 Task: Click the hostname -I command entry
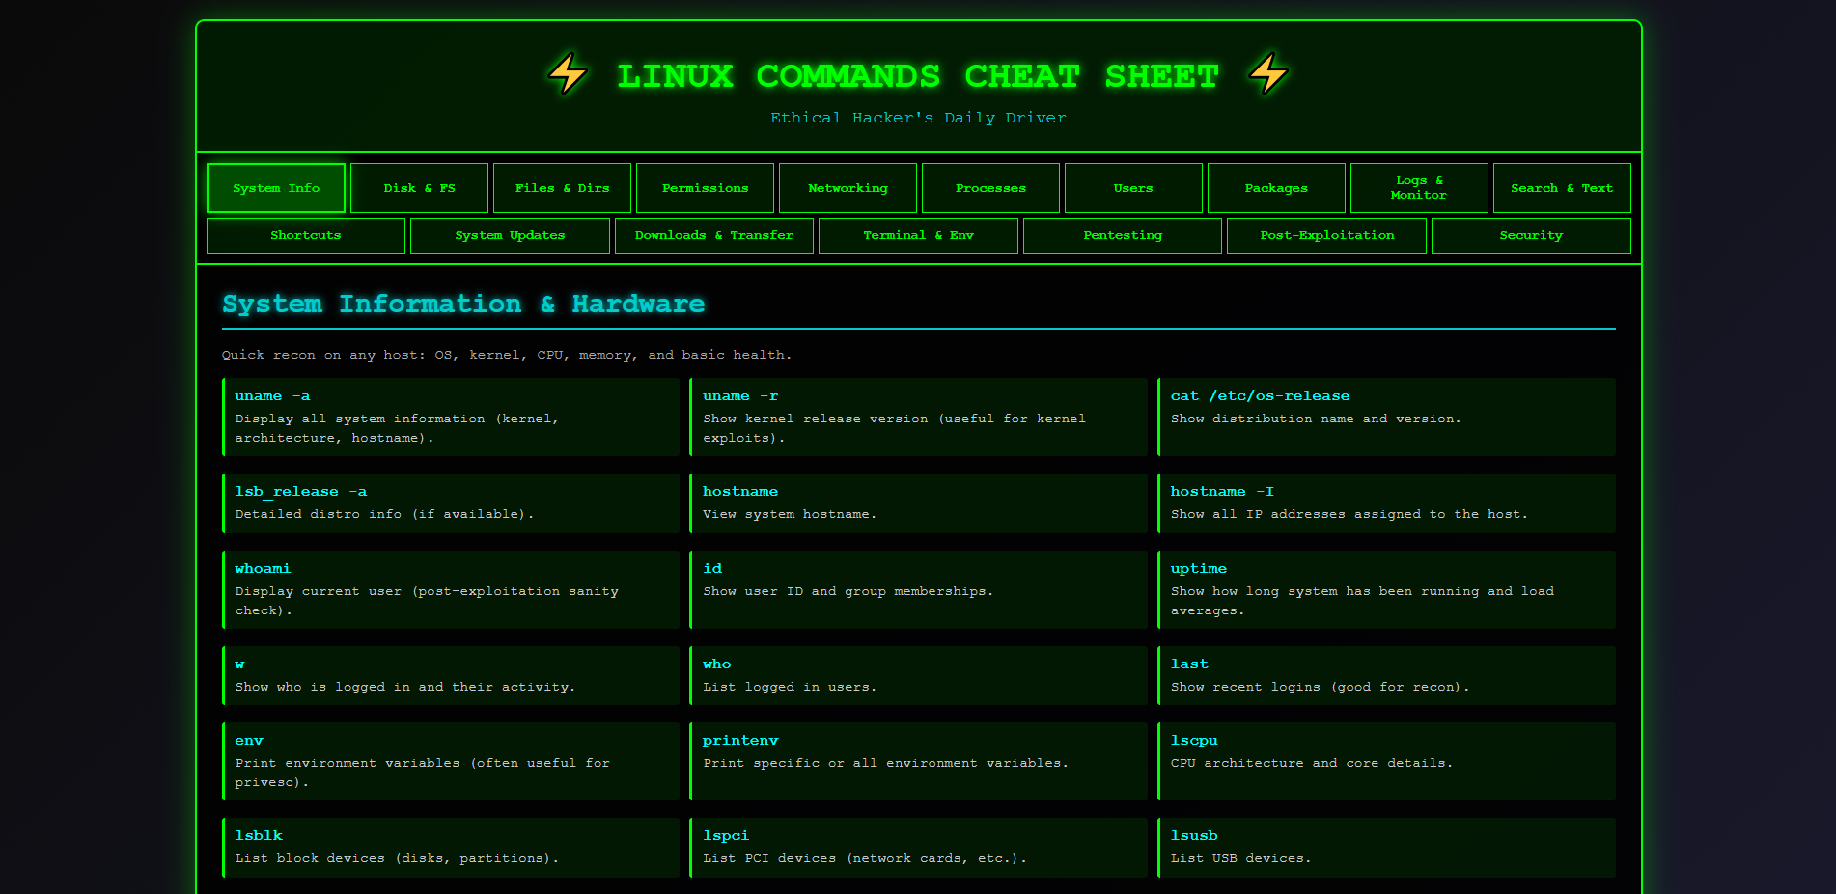click(1387, 502)
